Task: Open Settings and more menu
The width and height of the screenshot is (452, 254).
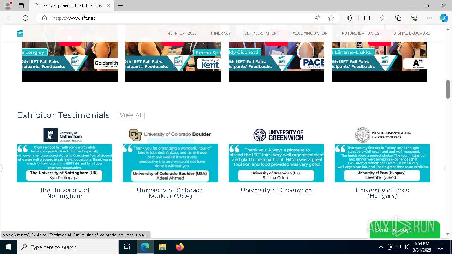Action: click(429, 18)
